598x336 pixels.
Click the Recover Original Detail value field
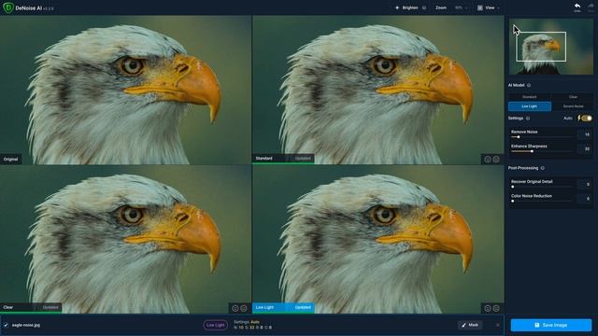click(584, 185)
